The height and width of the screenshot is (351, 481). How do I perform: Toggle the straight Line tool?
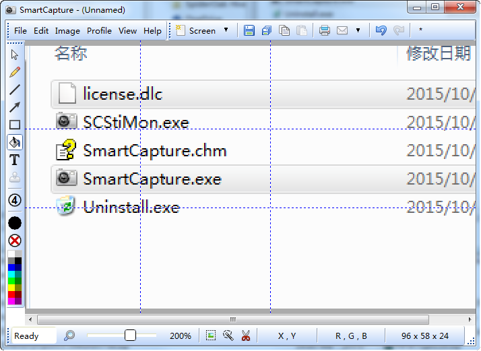pos(14,90)
